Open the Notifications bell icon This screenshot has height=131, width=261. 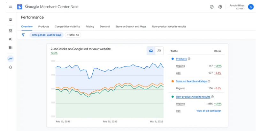[11, 67]
